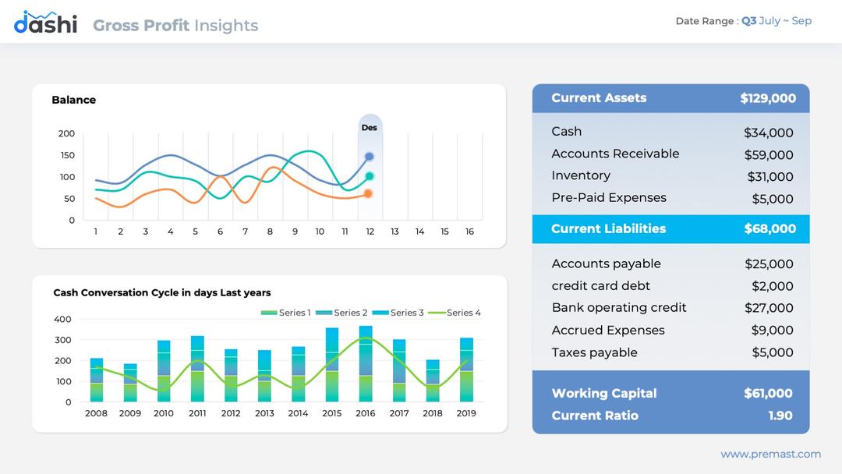Viewport: 842px width, 474px height.
Task: Switch to the Balance panel
Action: (74, 100)
